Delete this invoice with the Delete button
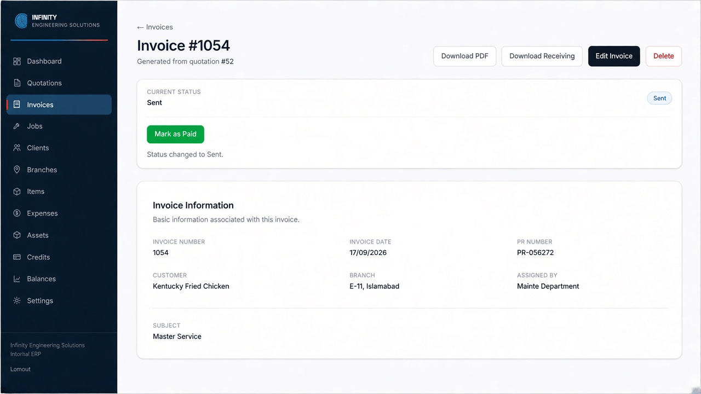The height and width of the screenshot is (394, 701). point(664,56)
